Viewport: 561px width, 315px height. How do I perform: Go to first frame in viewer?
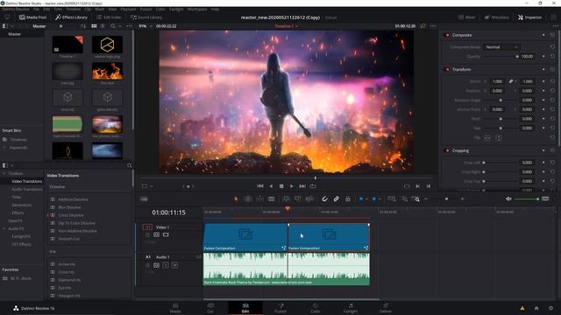coord(260,186)
